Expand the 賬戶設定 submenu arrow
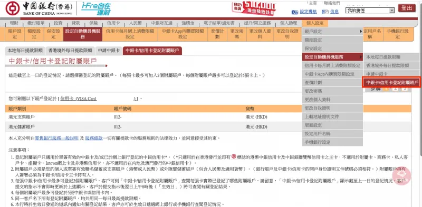This screenshot has height=207, width=422. 361,32
